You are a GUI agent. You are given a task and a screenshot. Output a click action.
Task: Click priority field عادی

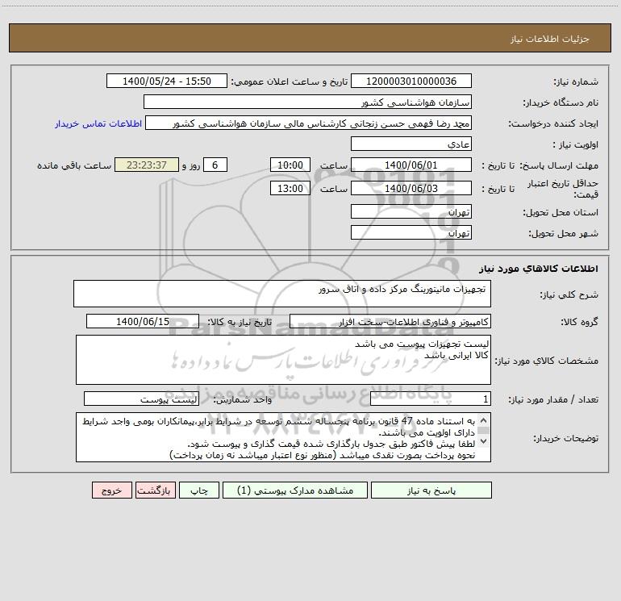point(411,144)
